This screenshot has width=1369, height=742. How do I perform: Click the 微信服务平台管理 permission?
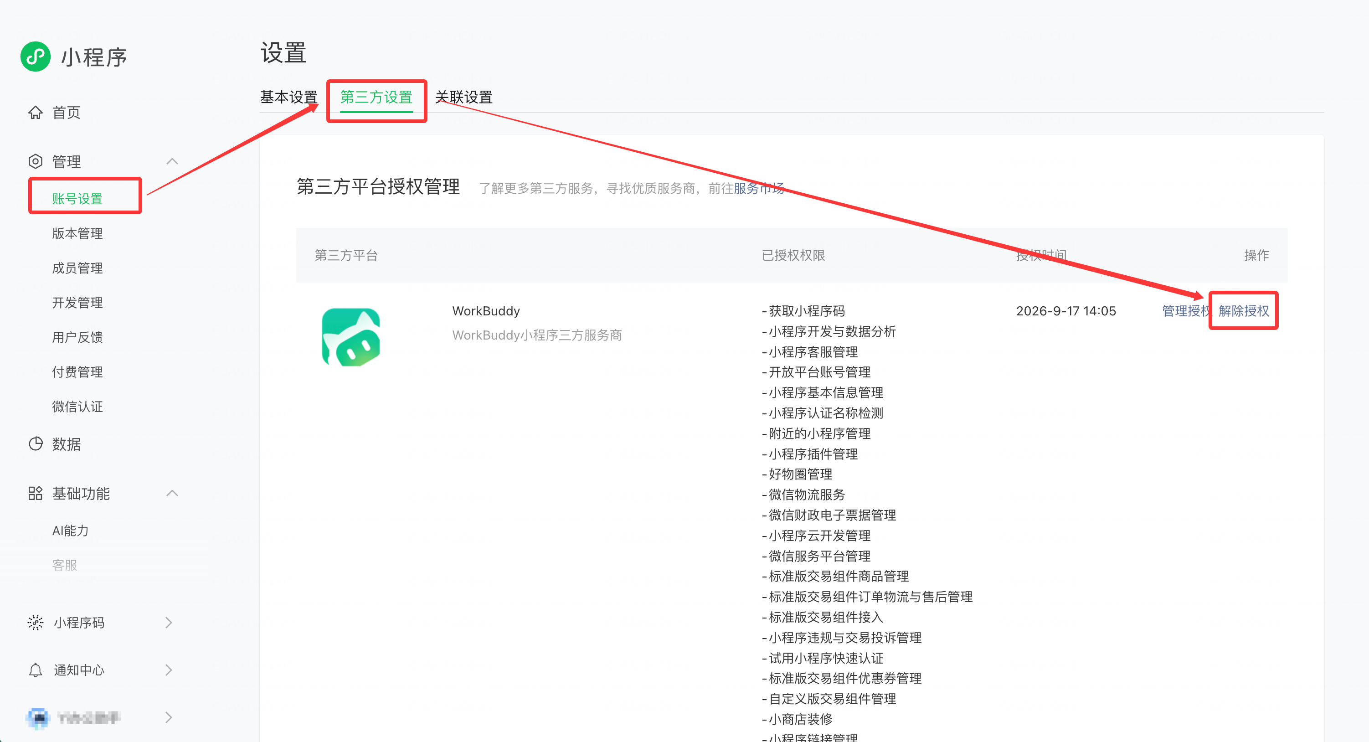tap(816, 556)
